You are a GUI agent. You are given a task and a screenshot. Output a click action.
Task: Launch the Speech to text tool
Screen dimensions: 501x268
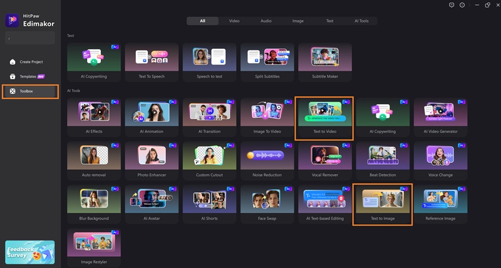pos(209,62)
